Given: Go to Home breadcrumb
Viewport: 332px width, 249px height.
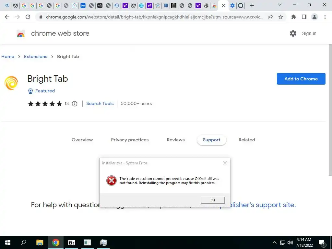Looking at the screenshot, I should point(8,56).
